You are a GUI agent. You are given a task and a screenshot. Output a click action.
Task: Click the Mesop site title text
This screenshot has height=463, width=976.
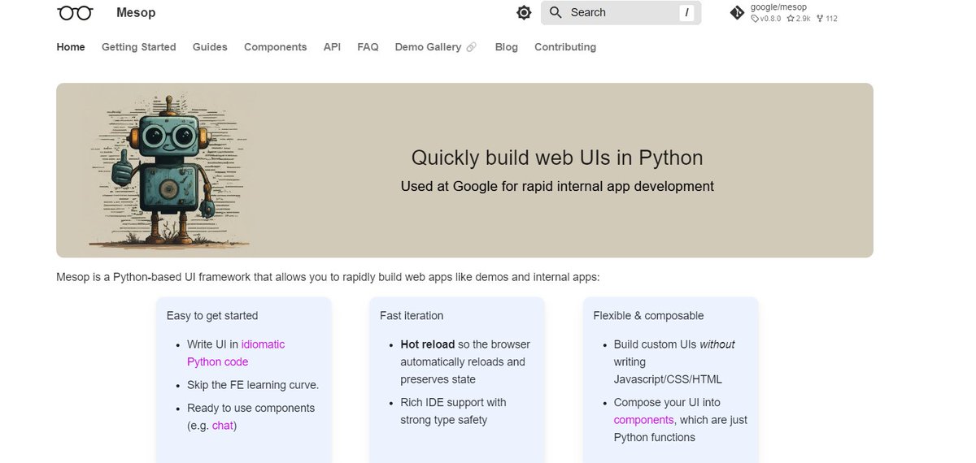(x=136, y=12)
